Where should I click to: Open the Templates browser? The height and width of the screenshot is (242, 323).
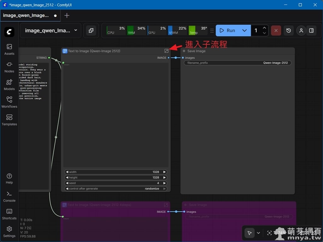(9, 120)
